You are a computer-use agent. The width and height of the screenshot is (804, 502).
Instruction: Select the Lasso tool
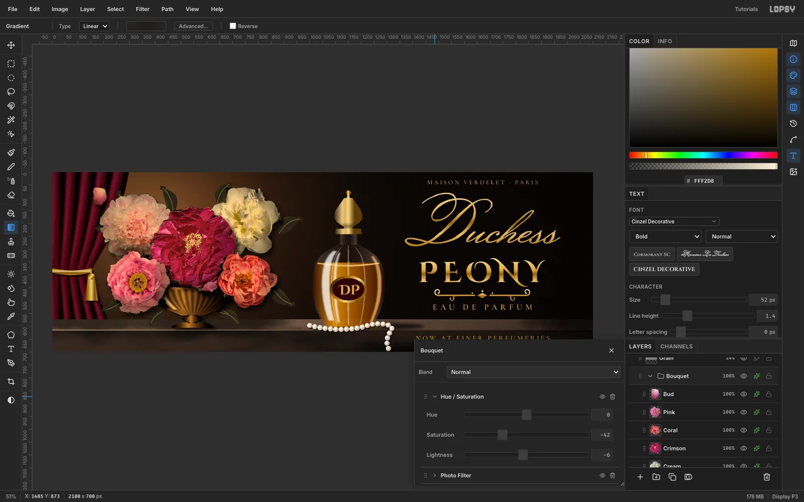pyautogui.click(x=11, y=92)
